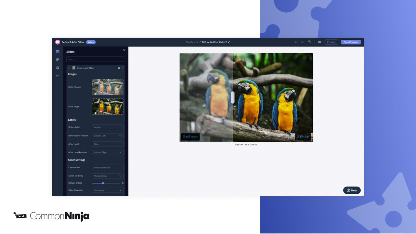This screenshot has height=234, width=416.
Task: Click the widget templates toolbar icon
Action: (x=309, y=42)
